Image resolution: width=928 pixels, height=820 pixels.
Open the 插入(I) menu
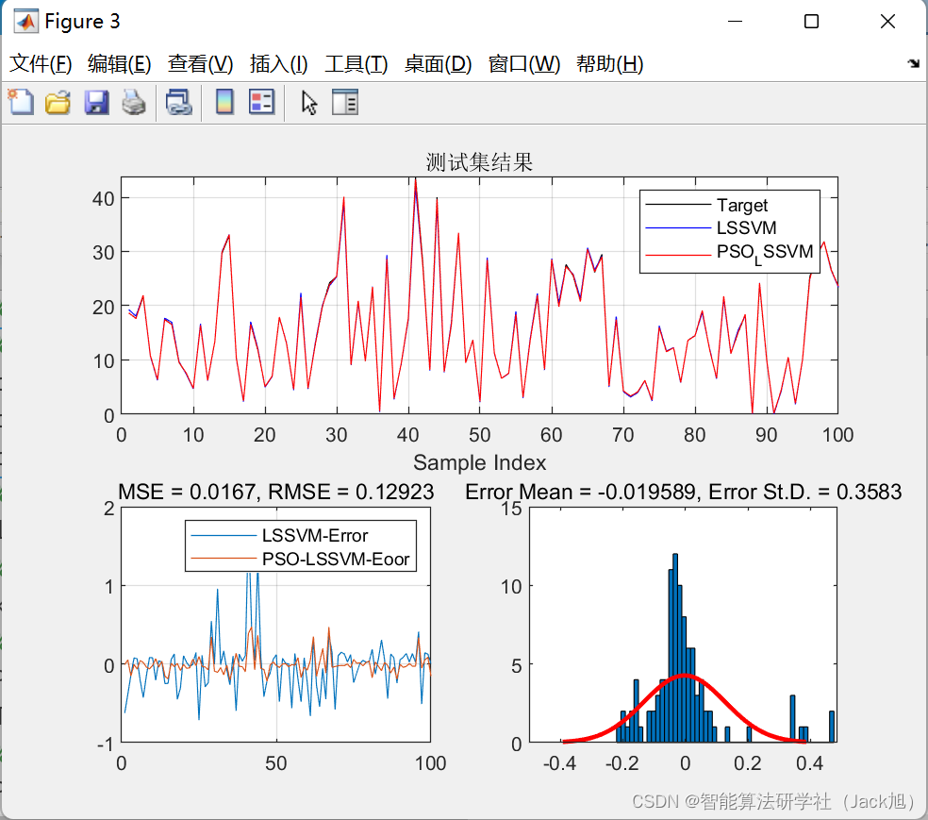pos(279,63)
